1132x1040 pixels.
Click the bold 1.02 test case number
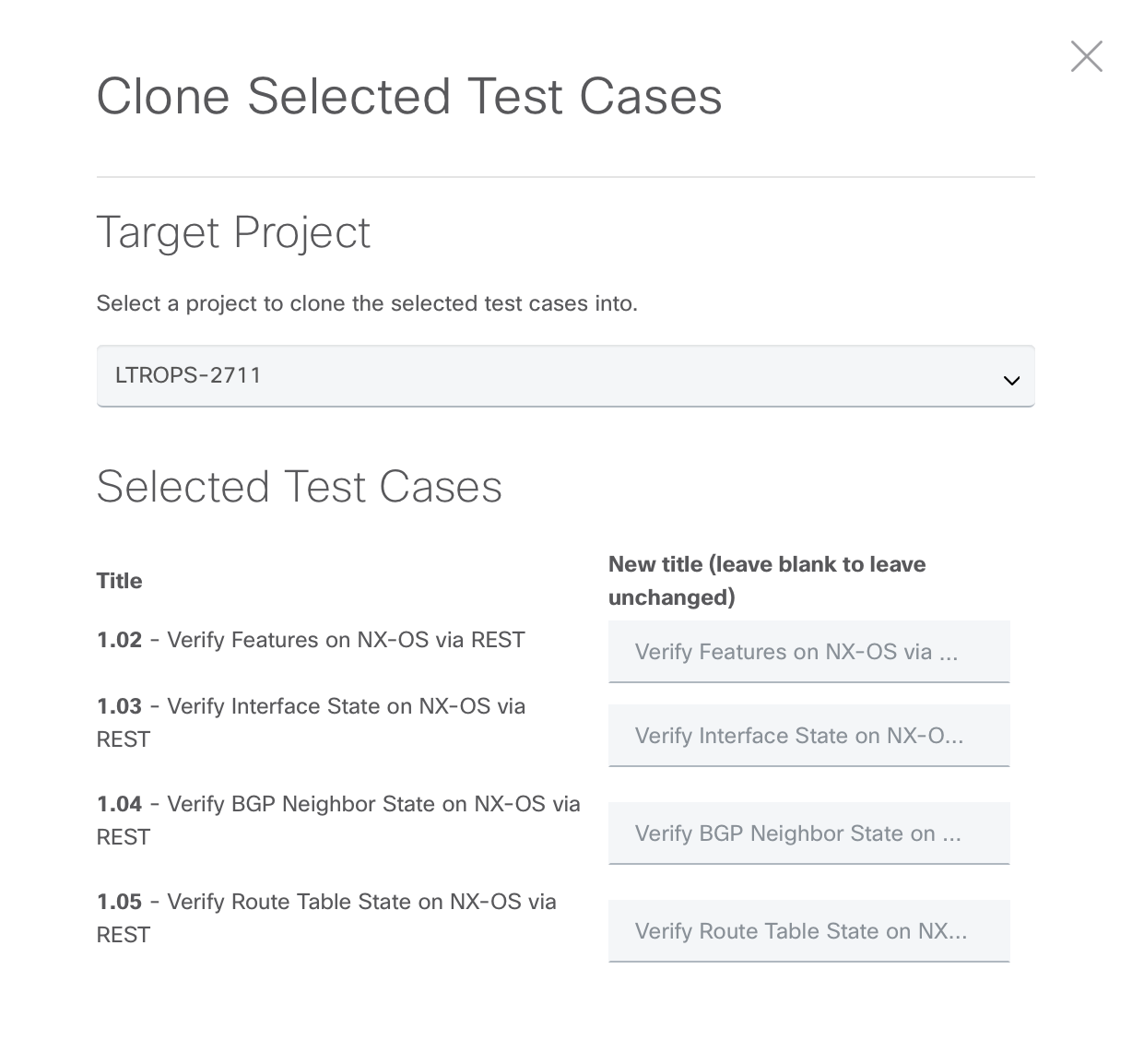pyautogui.click(x=119, y=640)
